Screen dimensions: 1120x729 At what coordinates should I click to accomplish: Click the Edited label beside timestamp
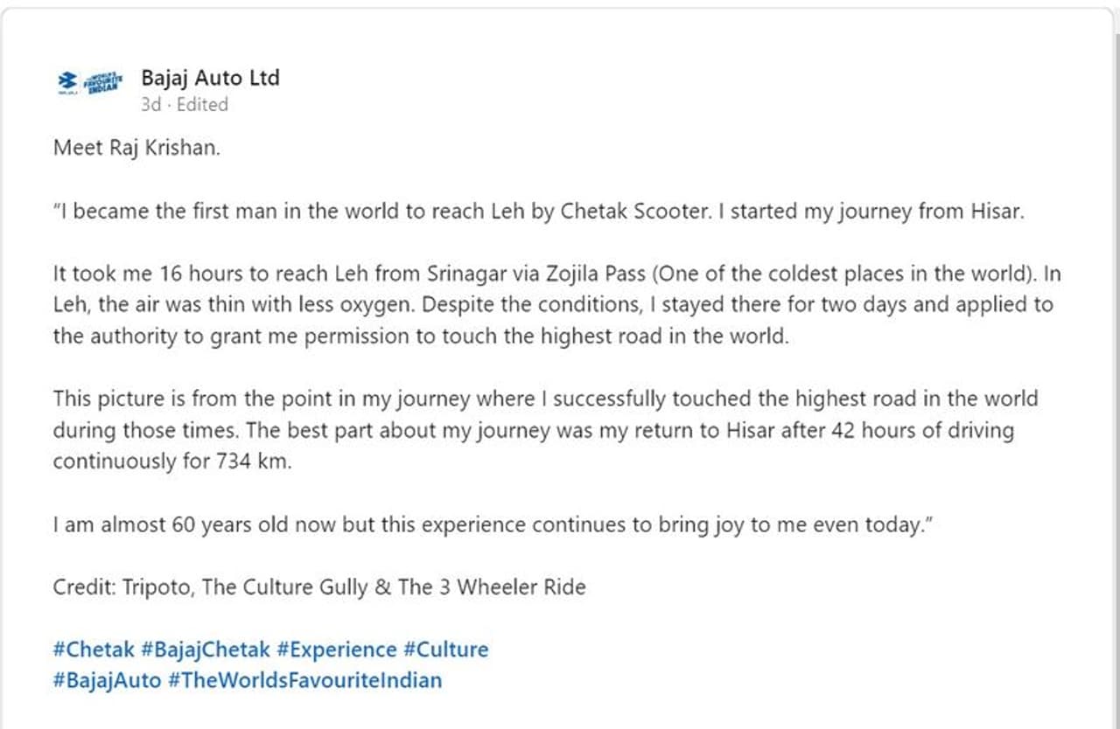click(x=202, y=105)
